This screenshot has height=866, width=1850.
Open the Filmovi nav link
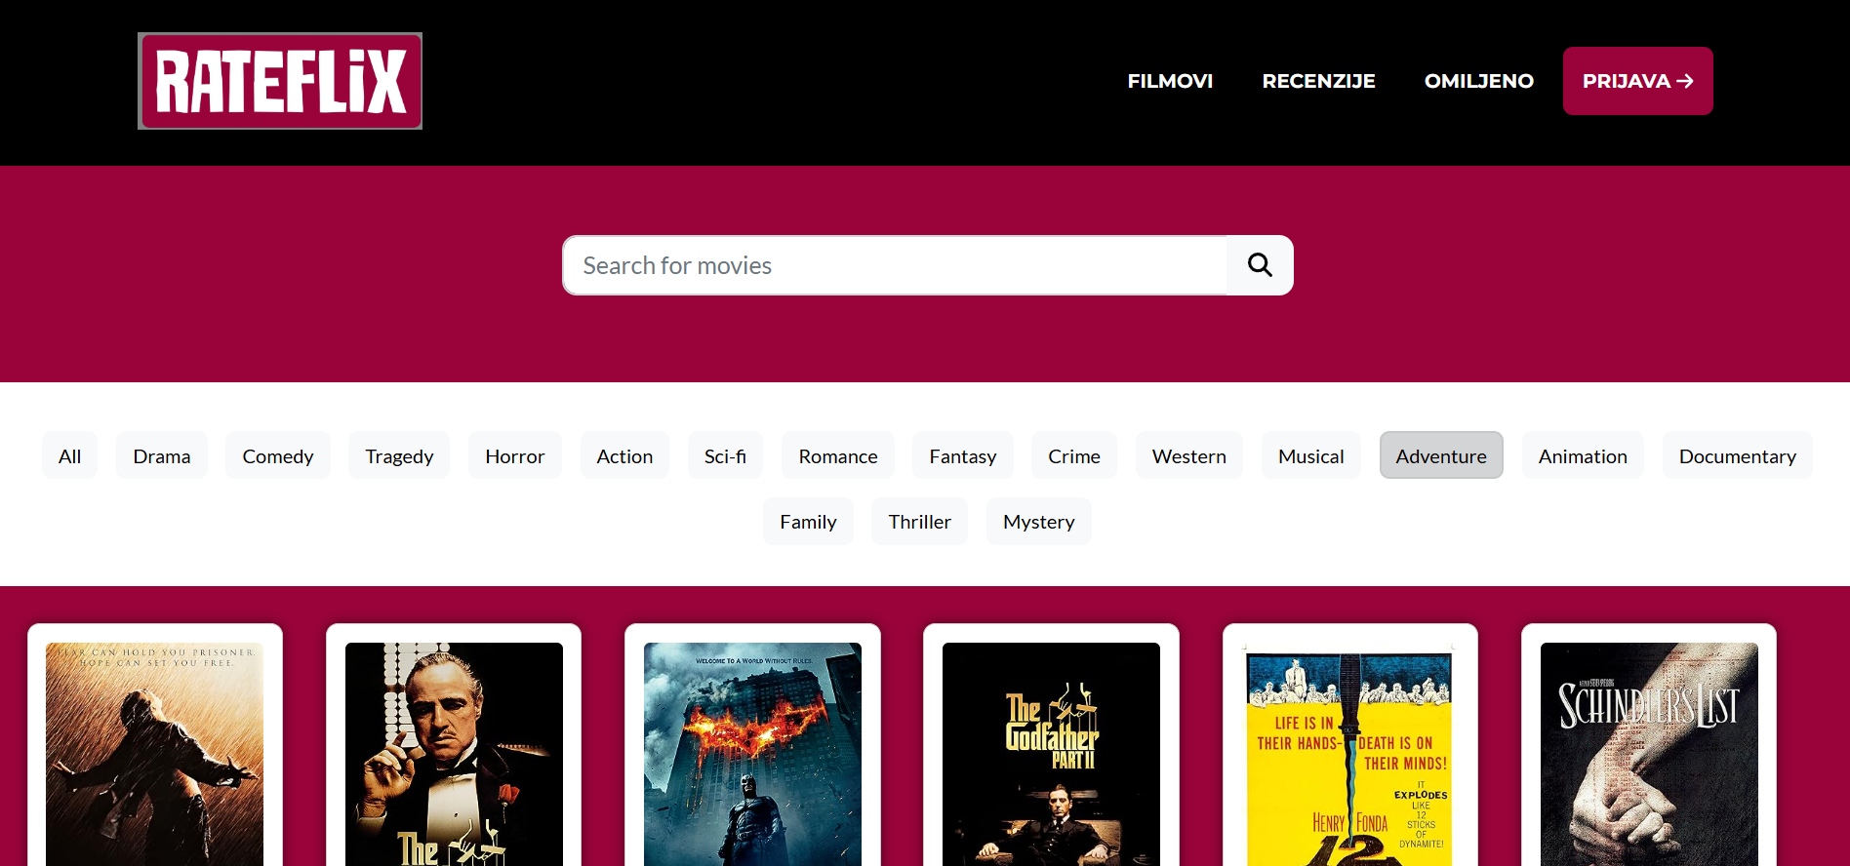[x=1170, y=81]
